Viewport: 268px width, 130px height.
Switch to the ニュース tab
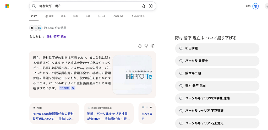click(102, 16)
